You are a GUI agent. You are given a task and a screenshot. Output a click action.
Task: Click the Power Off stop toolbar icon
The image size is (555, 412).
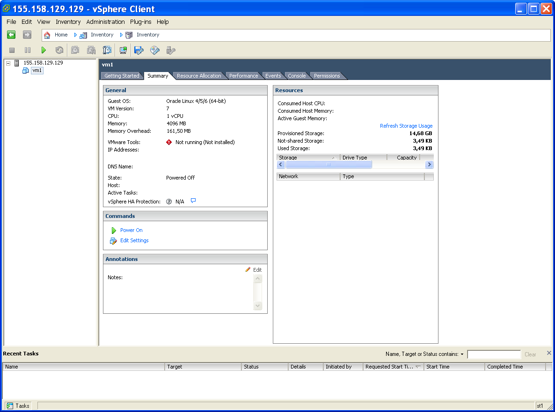tap(12, 50)
